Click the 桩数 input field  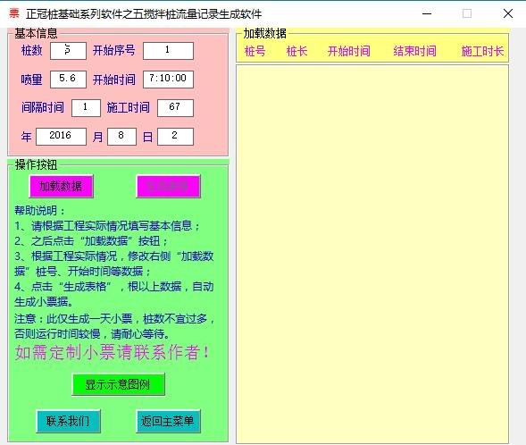coord(68,51)
